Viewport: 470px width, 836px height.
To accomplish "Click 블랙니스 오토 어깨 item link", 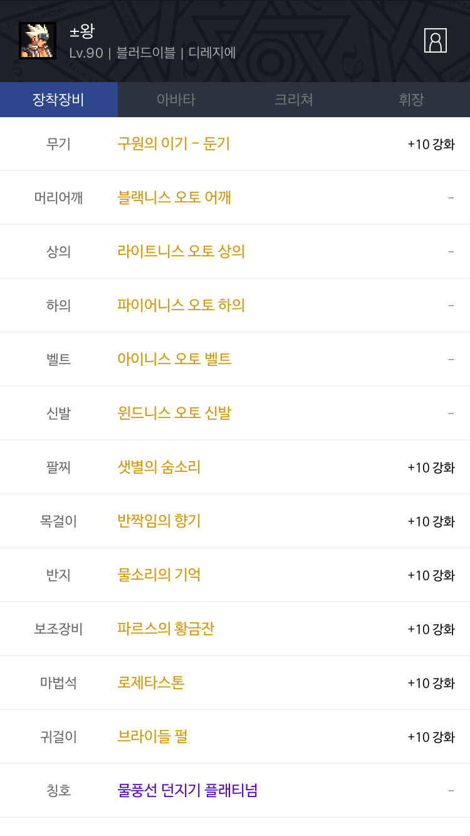I will 174,197.
